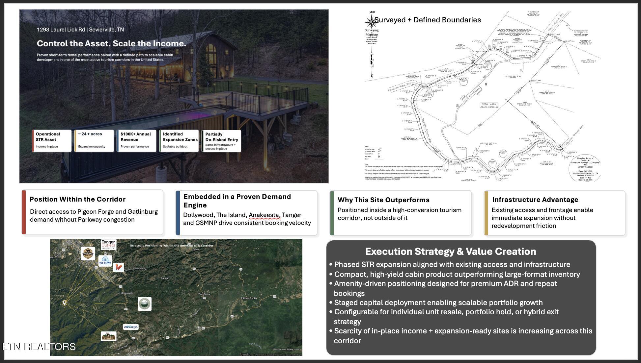Click the Great Smoky Mountains park seal

pos(144,304)
